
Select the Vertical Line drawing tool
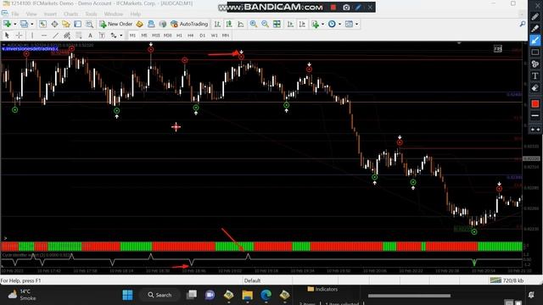click(x=32, y=36)
